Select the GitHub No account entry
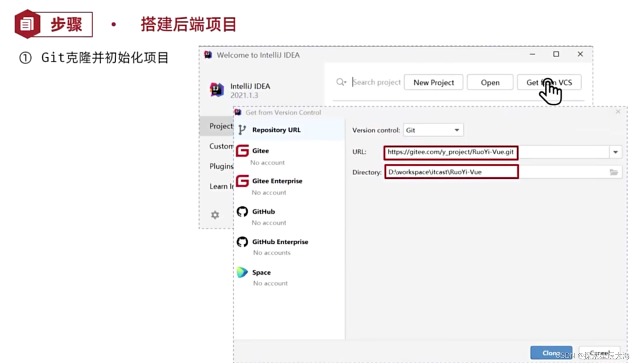The image size is (636, 363). click(269, 223)
